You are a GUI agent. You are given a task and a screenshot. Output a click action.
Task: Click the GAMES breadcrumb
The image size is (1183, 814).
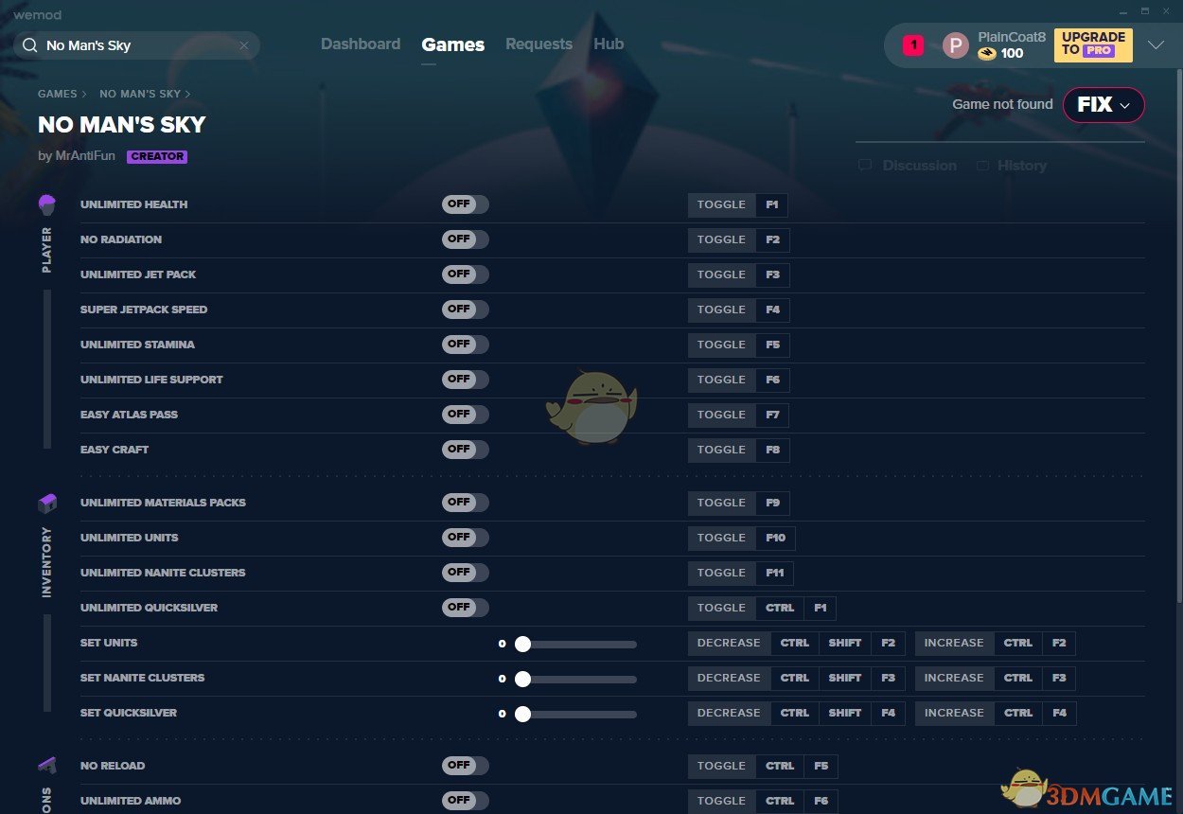pyautogui.click(x=58, y=95)
